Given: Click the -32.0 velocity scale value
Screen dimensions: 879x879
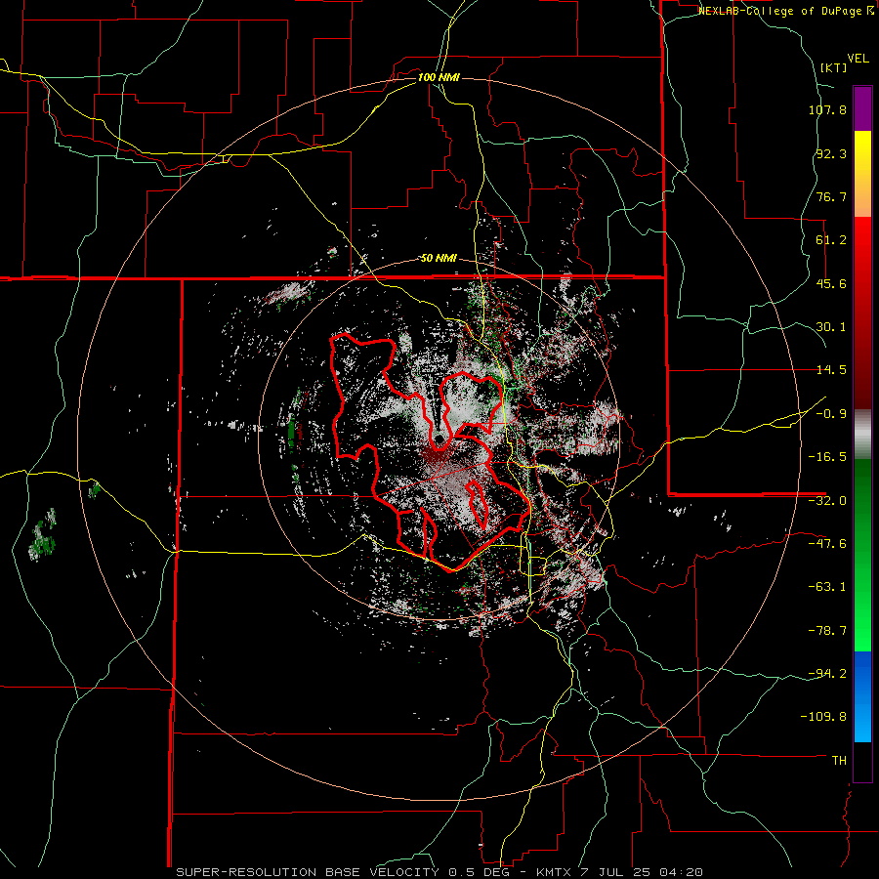Looking at the screenshot, I should pos(827,501).
